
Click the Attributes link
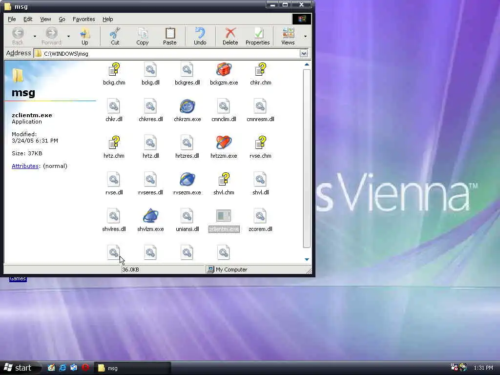tap(25, 166)
